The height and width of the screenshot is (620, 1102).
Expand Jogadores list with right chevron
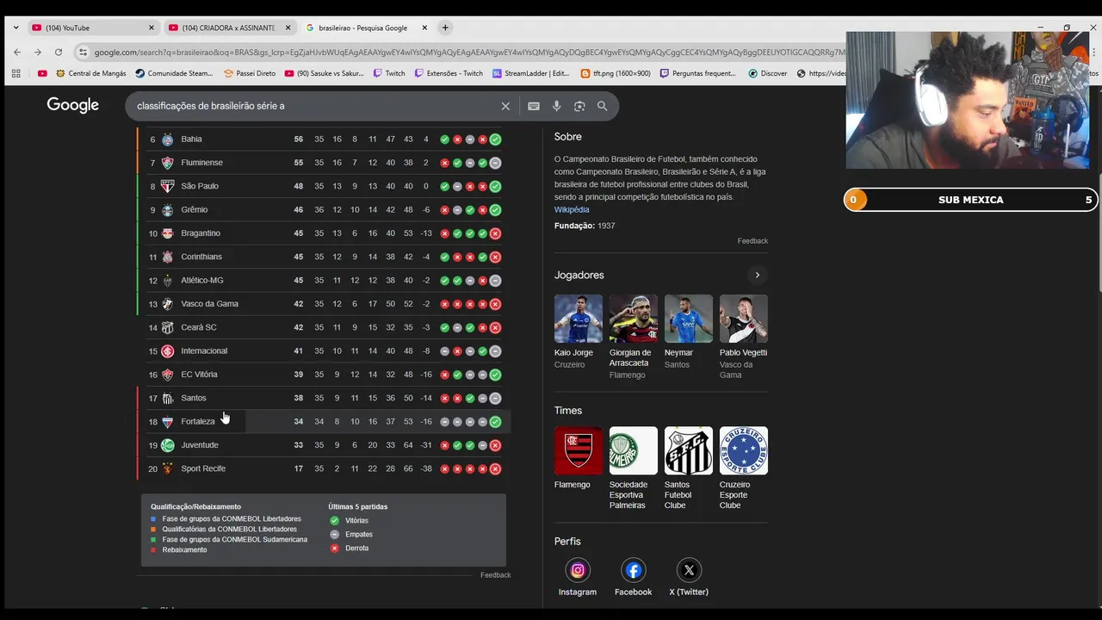coord(757,275)
